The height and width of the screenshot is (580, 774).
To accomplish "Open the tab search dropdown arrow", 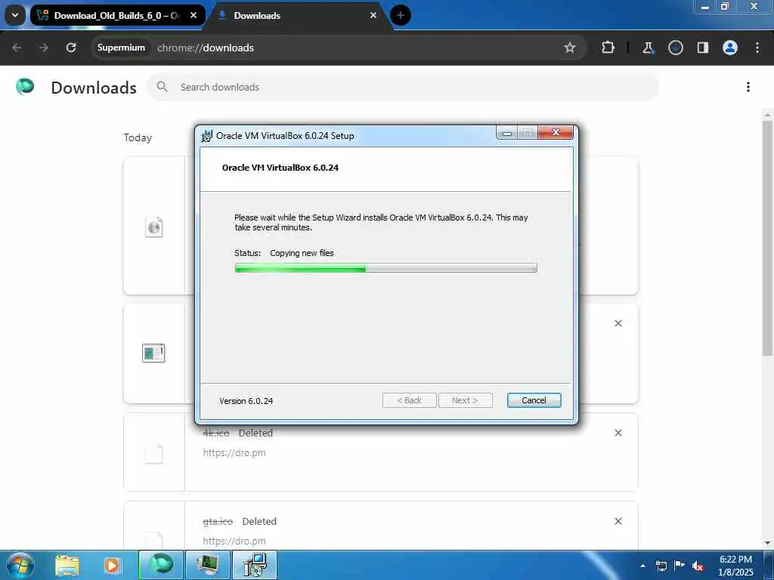I will (x=15, y=15).
